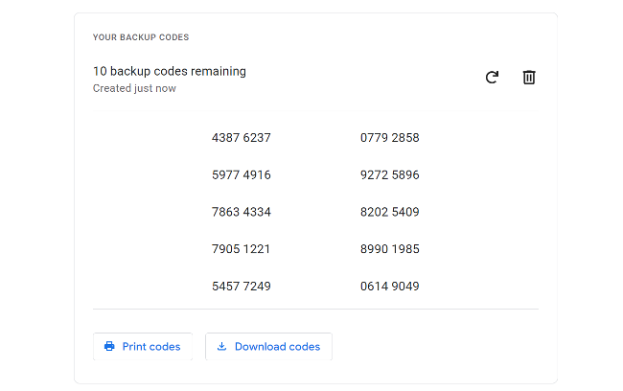Click the 'Created just now' text
Screen dimensions: 623x391
(134, 88)
